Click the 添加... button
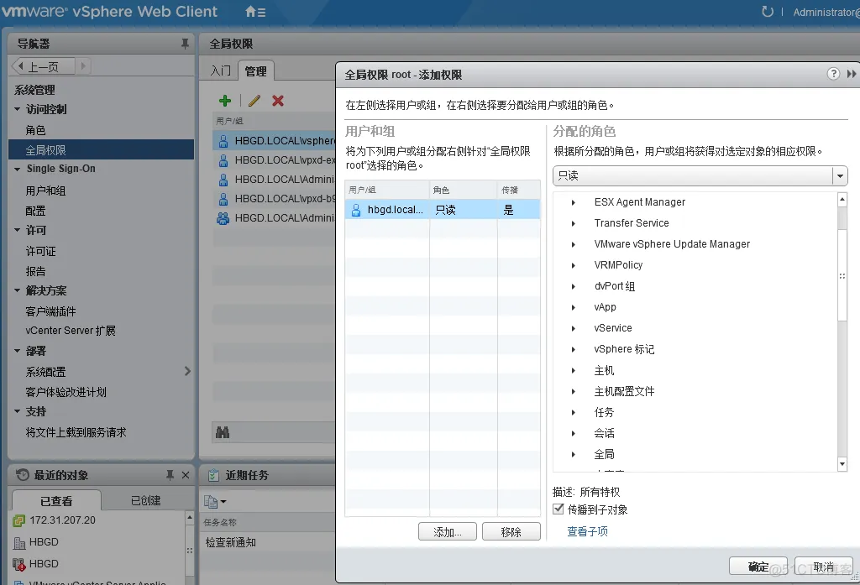The image size is (860, 585). point(448,531)
